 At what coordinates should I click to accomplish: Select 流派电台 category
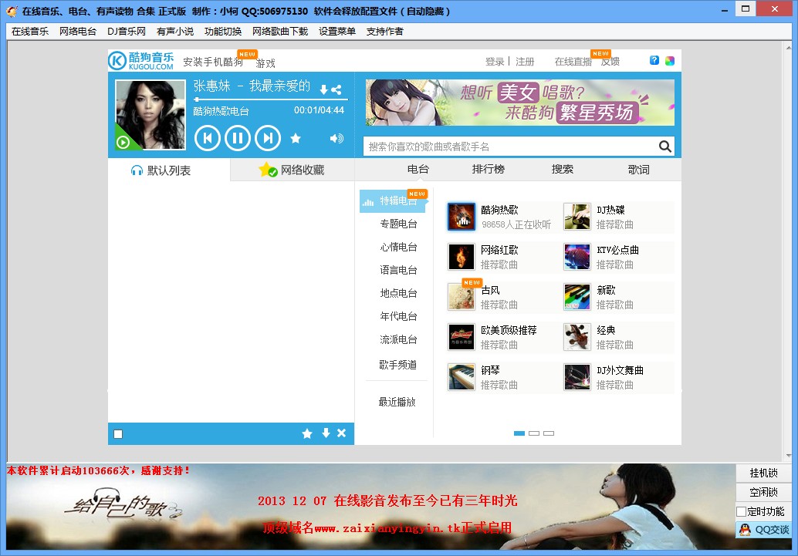click(398, 340)
